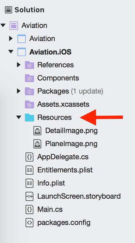This screenshot has width=135, height=243.
Task: Select PlaneImage.png in the tree
Action: 71,144
